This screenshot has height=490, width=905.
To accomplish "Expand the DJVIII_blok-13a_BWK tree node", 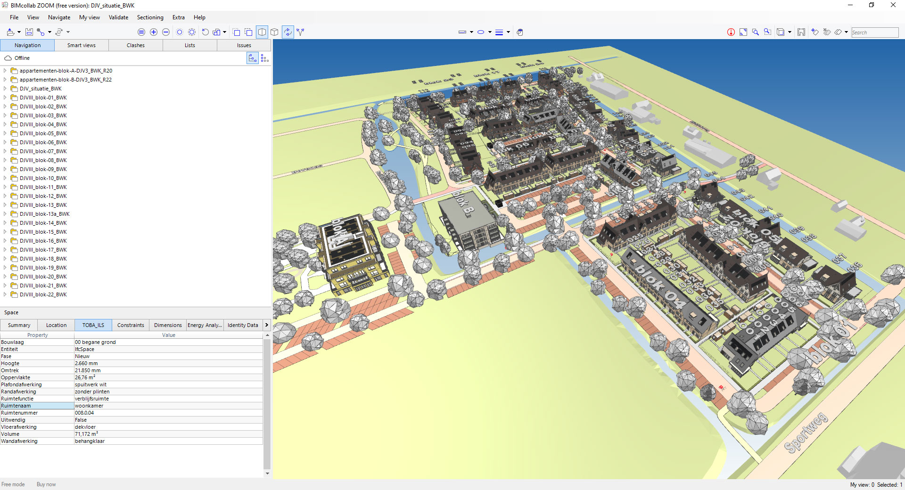I will [5, 214].
